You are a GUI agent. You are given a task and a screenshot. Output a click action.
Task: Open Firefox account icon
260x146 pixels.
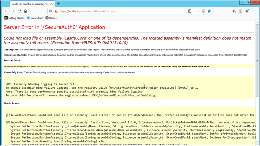[x=247, y=11]
